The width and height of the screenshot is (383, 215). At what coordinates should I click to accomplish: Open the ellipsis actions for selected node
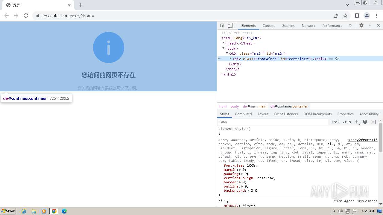tap(220, 59)
